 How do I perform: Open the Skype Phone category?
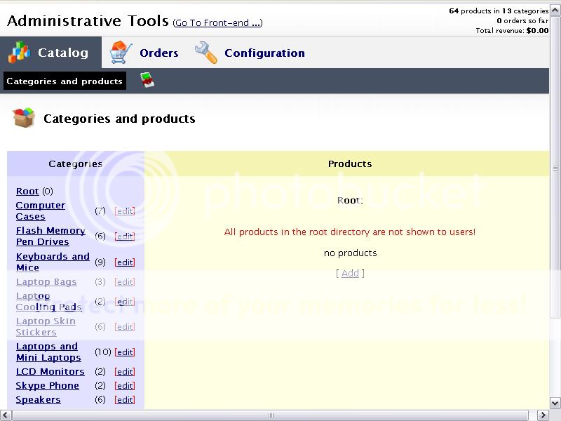47,385
